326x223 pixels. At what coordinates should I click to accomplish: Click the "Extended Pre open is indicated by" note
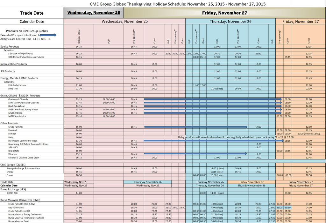(x=20, y=35)
